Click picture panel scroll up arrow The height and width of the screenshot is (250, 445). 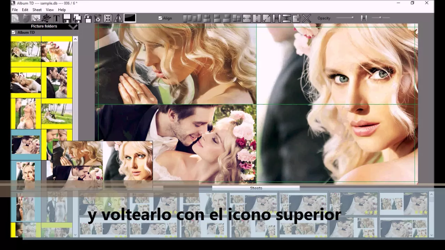[75, 39]
